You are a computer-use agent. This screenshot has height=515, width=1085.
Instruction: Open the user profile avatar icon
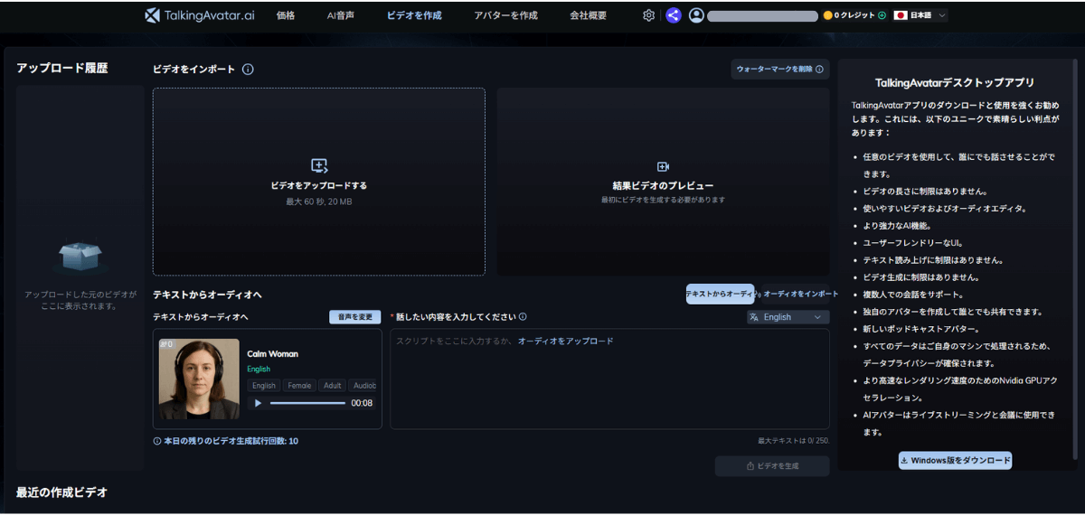pos(696,15)
